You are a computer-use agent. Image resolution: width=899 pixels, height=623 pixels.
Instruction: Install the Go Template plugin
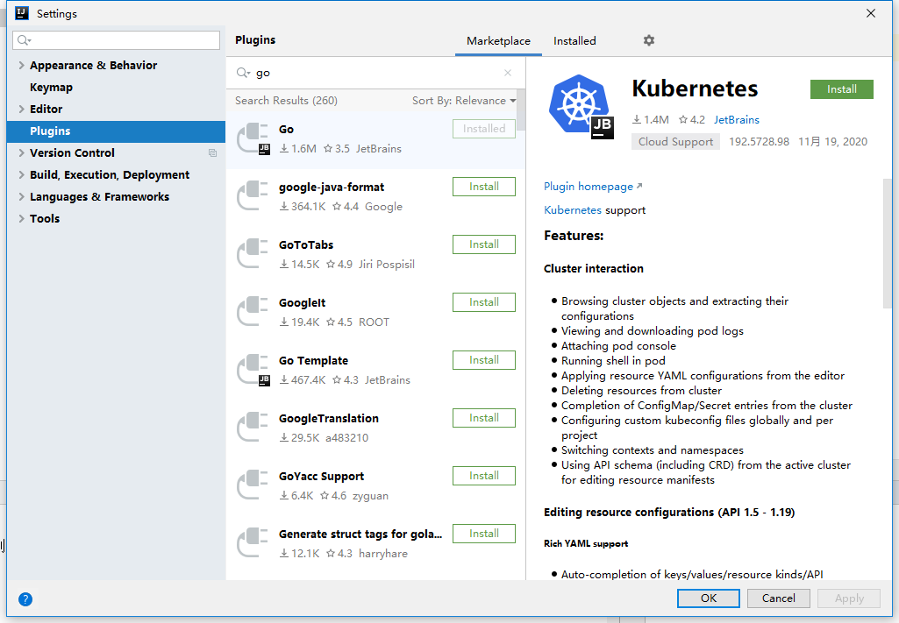pyautogui.click(x=484, y=360)
